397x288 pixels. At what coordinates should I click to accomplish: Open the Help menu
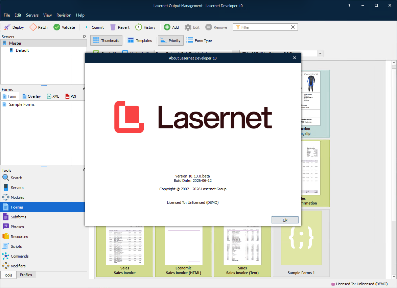pos(80,15)
